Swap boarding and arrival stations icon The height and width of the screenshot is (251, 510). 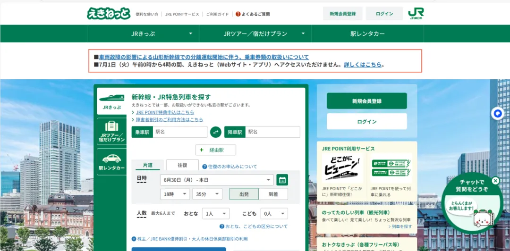point(216,132)
